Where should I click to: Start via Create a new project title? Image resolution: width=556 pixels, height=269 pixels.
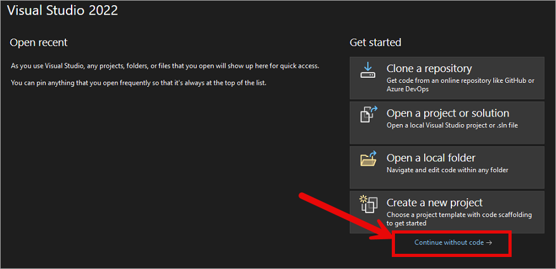coord(434,203)
